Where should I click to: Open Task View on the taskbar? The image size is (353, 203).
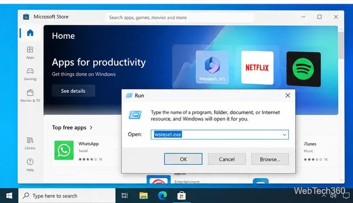coord(124,196)
